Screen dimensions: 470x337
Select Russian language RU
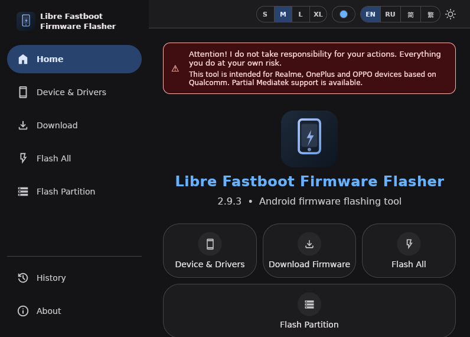coord(390,14)
